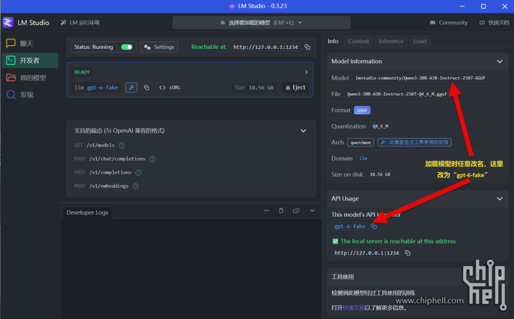Open the 快速文档 link in tool use section
Screen dimensions: 514x319
[354, 308]
